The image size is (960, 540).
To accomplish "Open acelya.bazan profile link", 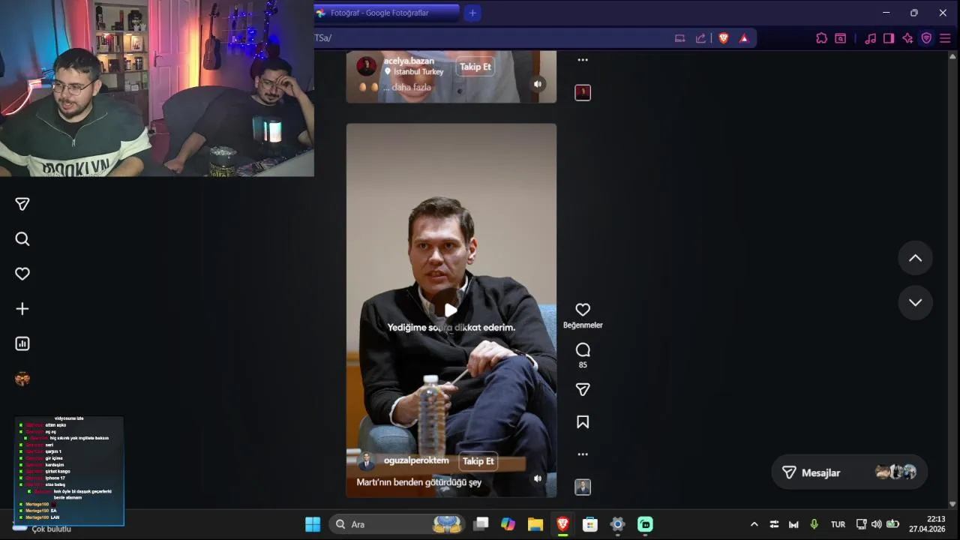I will [409, 61].
